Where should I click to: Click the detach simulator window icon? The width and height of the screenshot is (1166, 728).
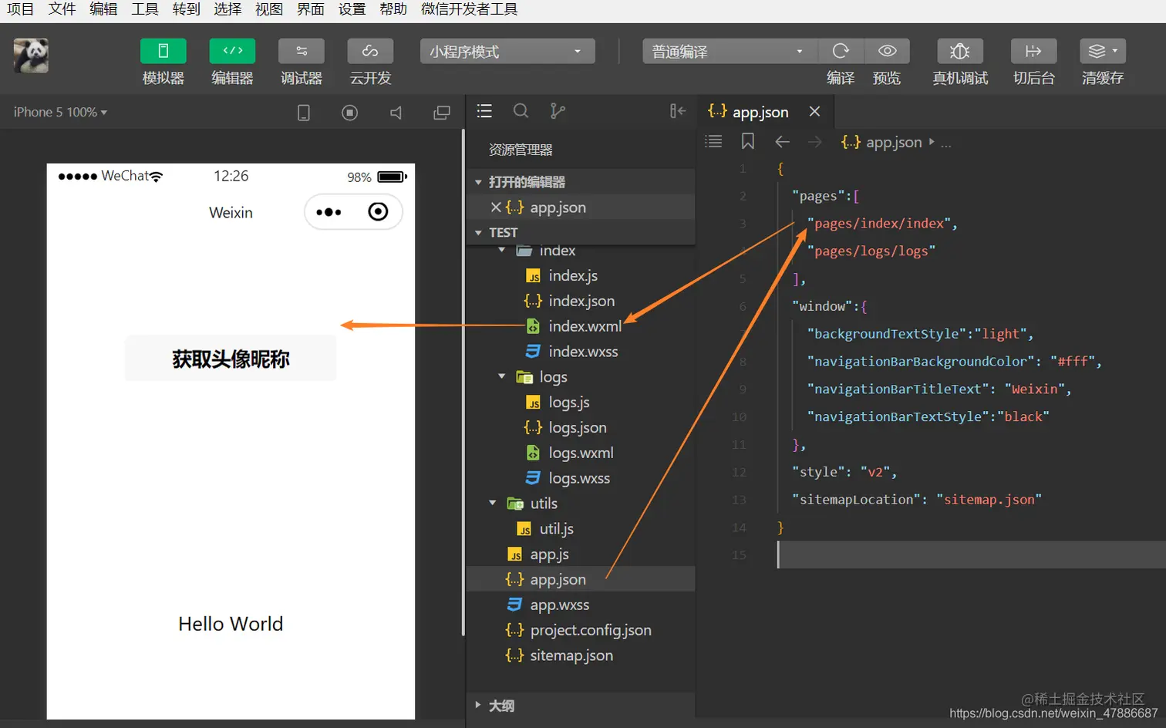(442, 113)
